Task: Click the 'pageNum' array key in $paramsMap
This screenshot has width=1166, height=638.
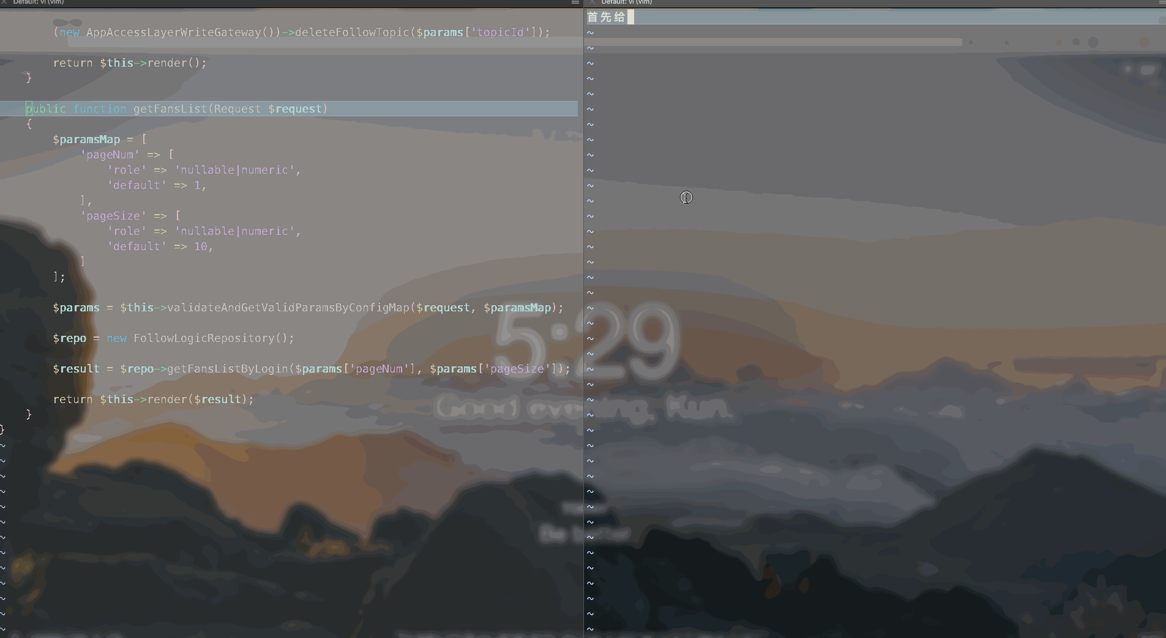Action: click(110, 155)
